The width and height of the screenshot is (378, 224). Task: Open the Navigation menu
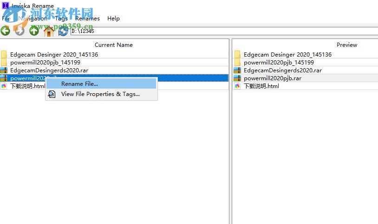coord(33,19)
